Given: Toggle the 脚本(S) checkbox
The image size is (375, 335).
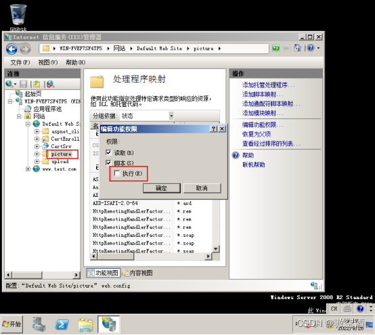Looking at the screenshot, I should click(x=108, y=163).
